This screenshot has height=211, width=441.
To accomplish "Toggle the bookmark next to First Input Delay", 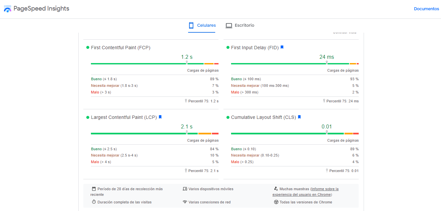I will pos(282,47).
